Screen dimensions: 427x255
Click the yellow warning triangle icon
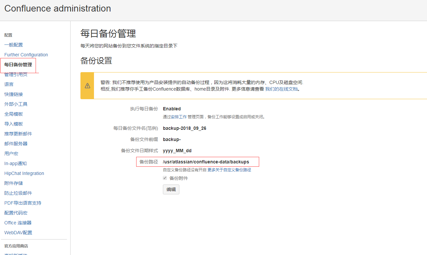click(87, 86)
